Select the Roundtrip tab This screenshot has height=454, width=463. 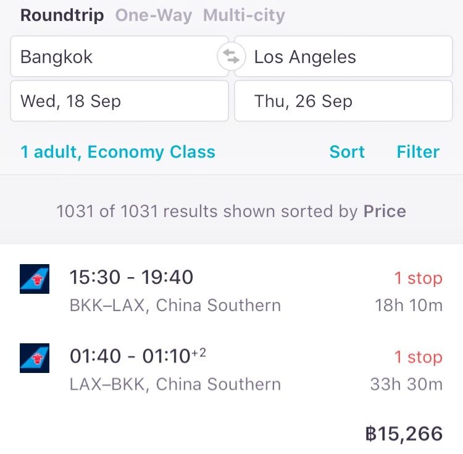pos(62,15)
